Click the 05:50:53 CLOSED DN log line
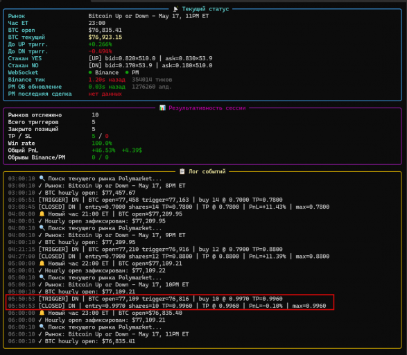Viewport: 407px width, 355px height. point(167,306)
